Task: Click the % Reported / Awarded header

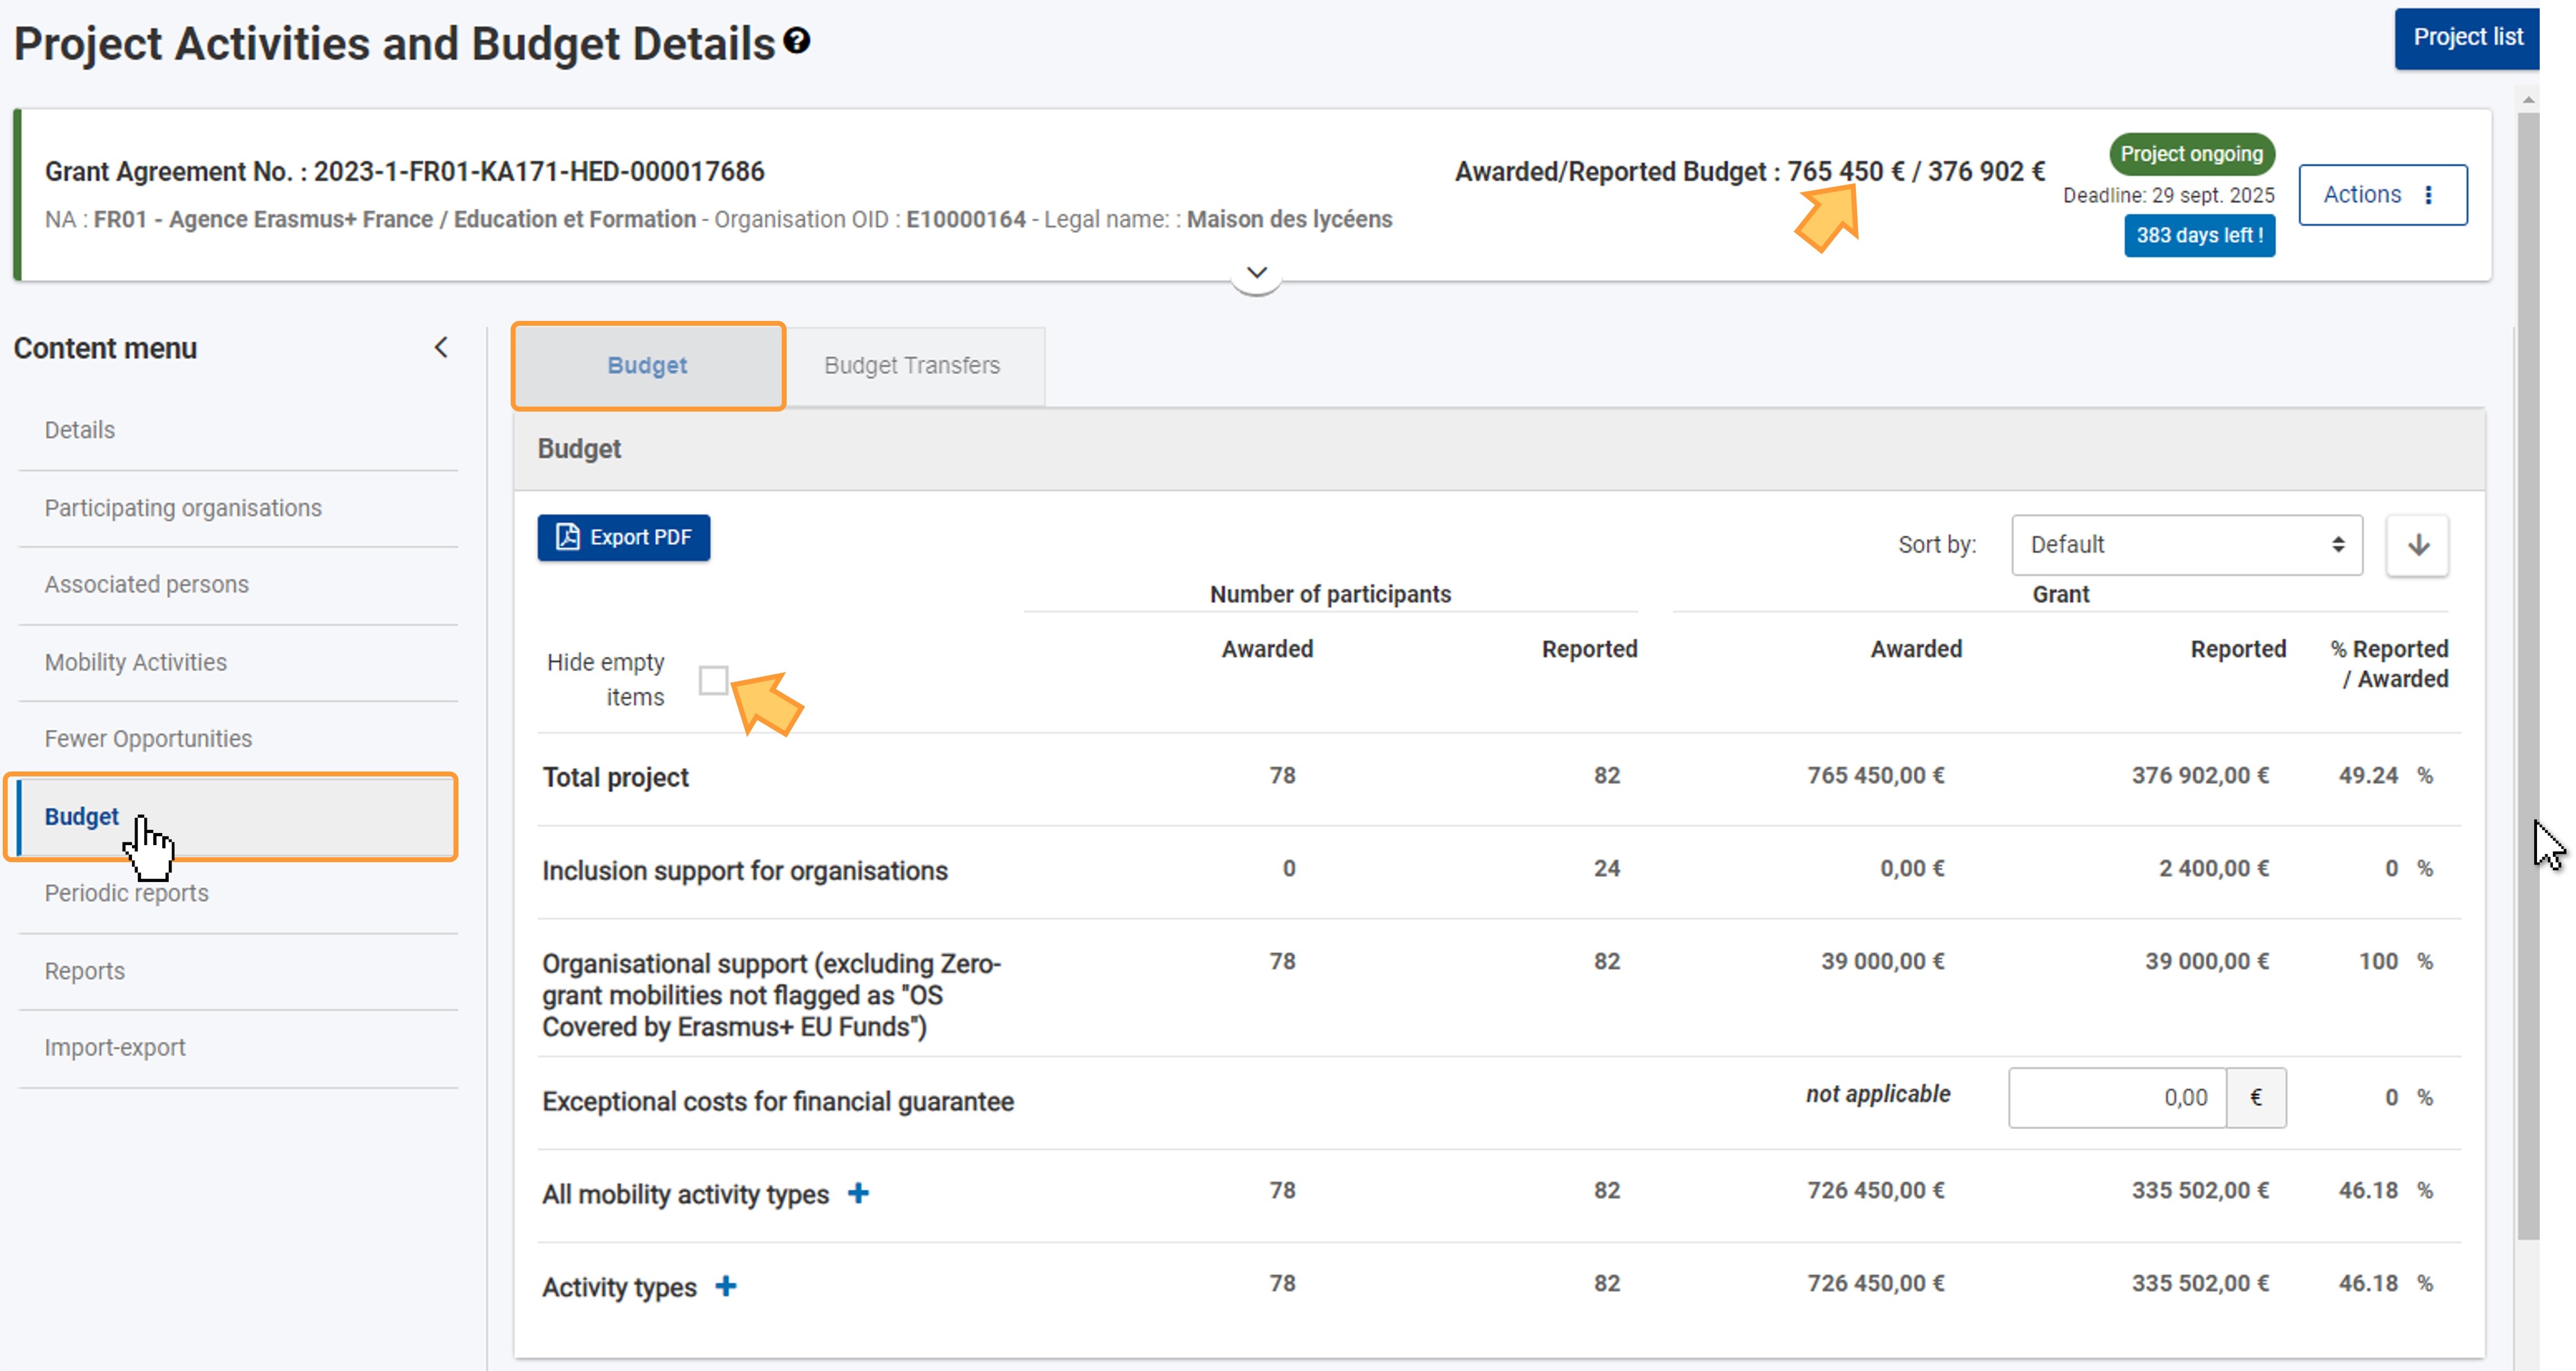Action: click(2389, 664)
